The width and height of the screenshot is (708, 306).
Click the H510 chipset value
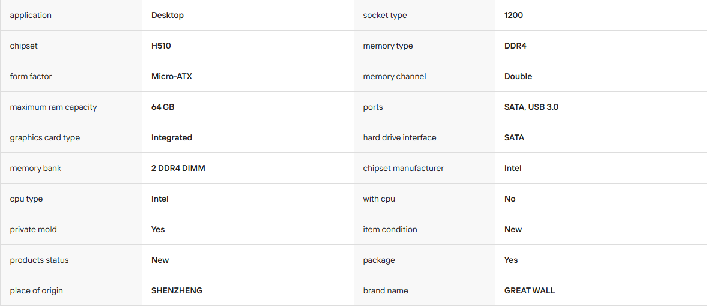(x=161, y=46)
